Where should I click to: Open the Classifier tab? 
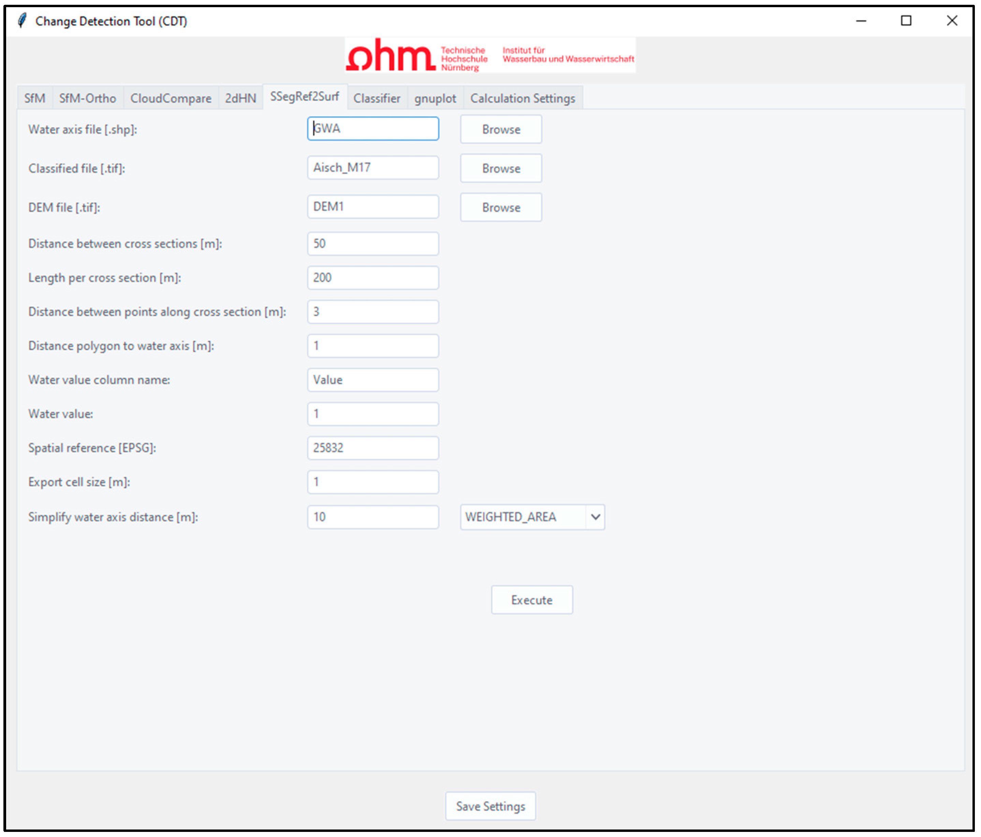(x=377, y=98)
